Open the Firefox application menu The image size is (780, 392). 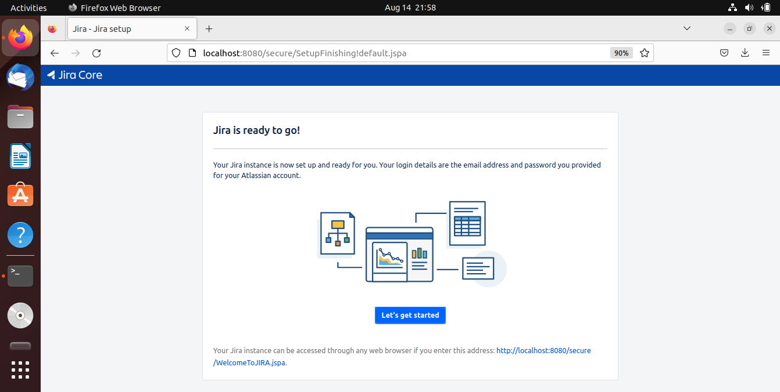(x=766, y=53)
